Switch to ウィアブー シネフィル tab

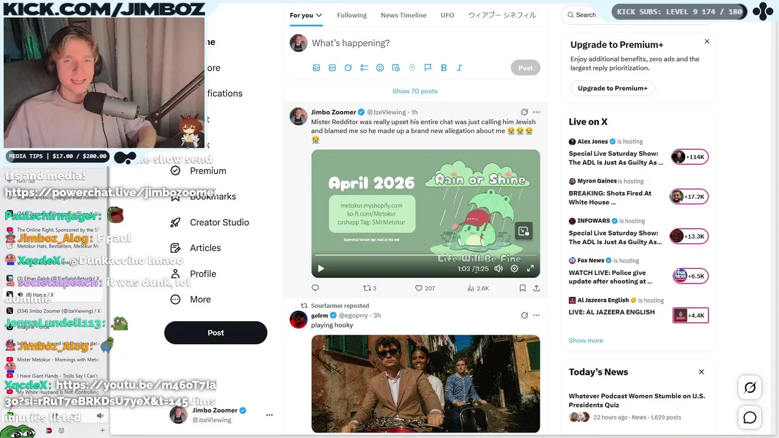click(x=502, y=15)
